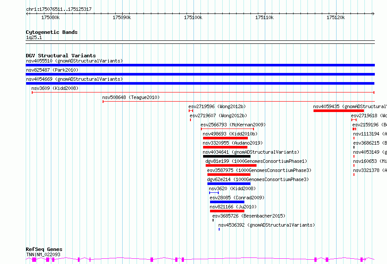This screenshot has height=264, width=387.
Task: Click blue bar under nsv825487
Action: [x=200, y=74]
